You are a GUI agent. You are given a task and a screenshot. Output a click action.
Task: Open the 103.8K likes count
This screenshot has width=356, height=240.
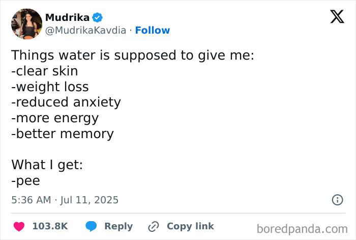tap(50, 226)
